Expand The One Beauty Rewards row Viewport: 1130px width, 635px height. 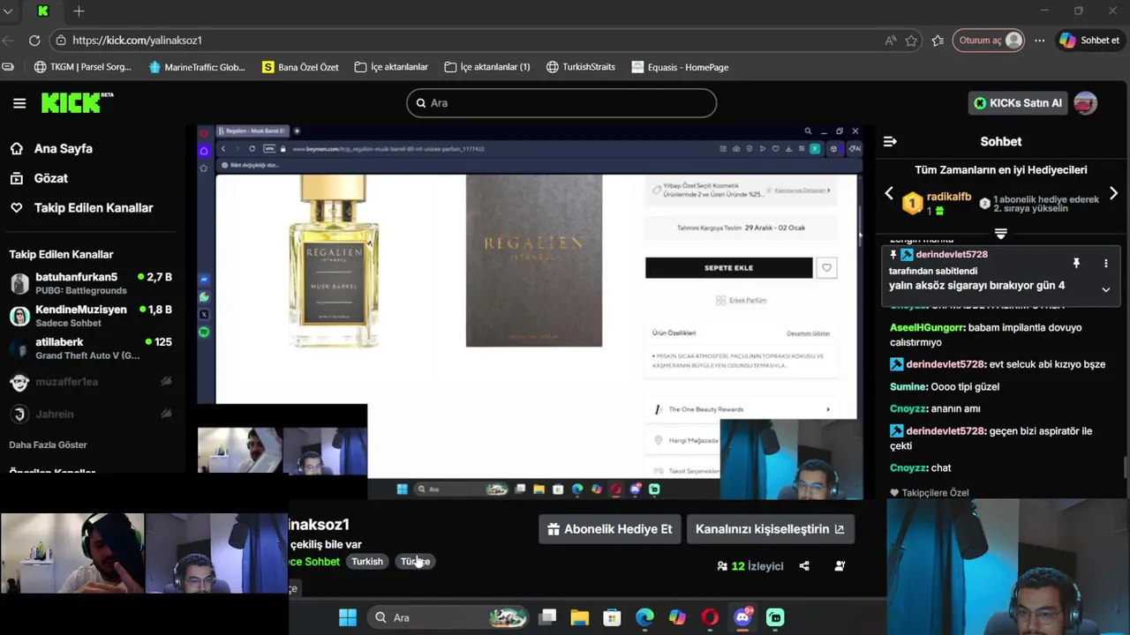click(x=742, y=409)
